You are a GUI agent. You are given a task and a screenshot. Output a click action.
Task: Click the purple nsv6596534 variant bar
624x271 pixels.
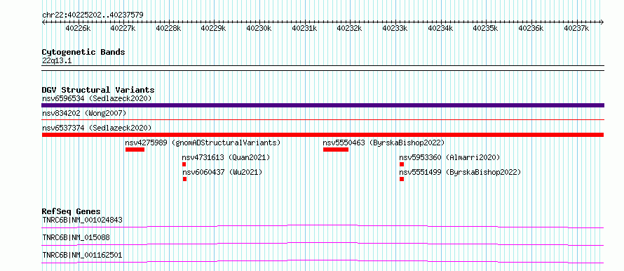[323, 105]
